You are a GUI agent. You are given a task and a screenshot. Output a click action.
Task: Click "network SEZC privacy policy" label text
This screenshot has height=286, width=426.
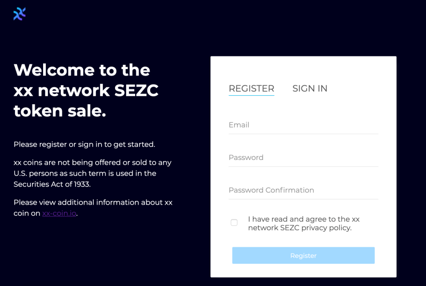coord(300,228)
